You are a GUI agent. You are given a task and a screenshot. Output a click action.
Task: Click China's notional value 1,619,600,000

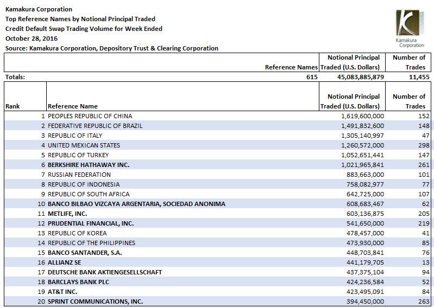[363, 116]
